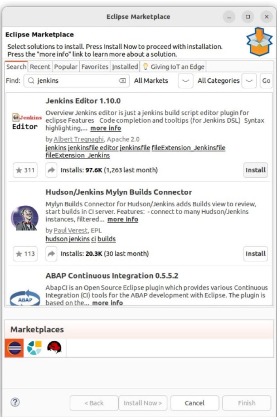Screen dimensions: 277x417
Task: Select the Obeo marketplace icon
Action: (x=34, y=348)
